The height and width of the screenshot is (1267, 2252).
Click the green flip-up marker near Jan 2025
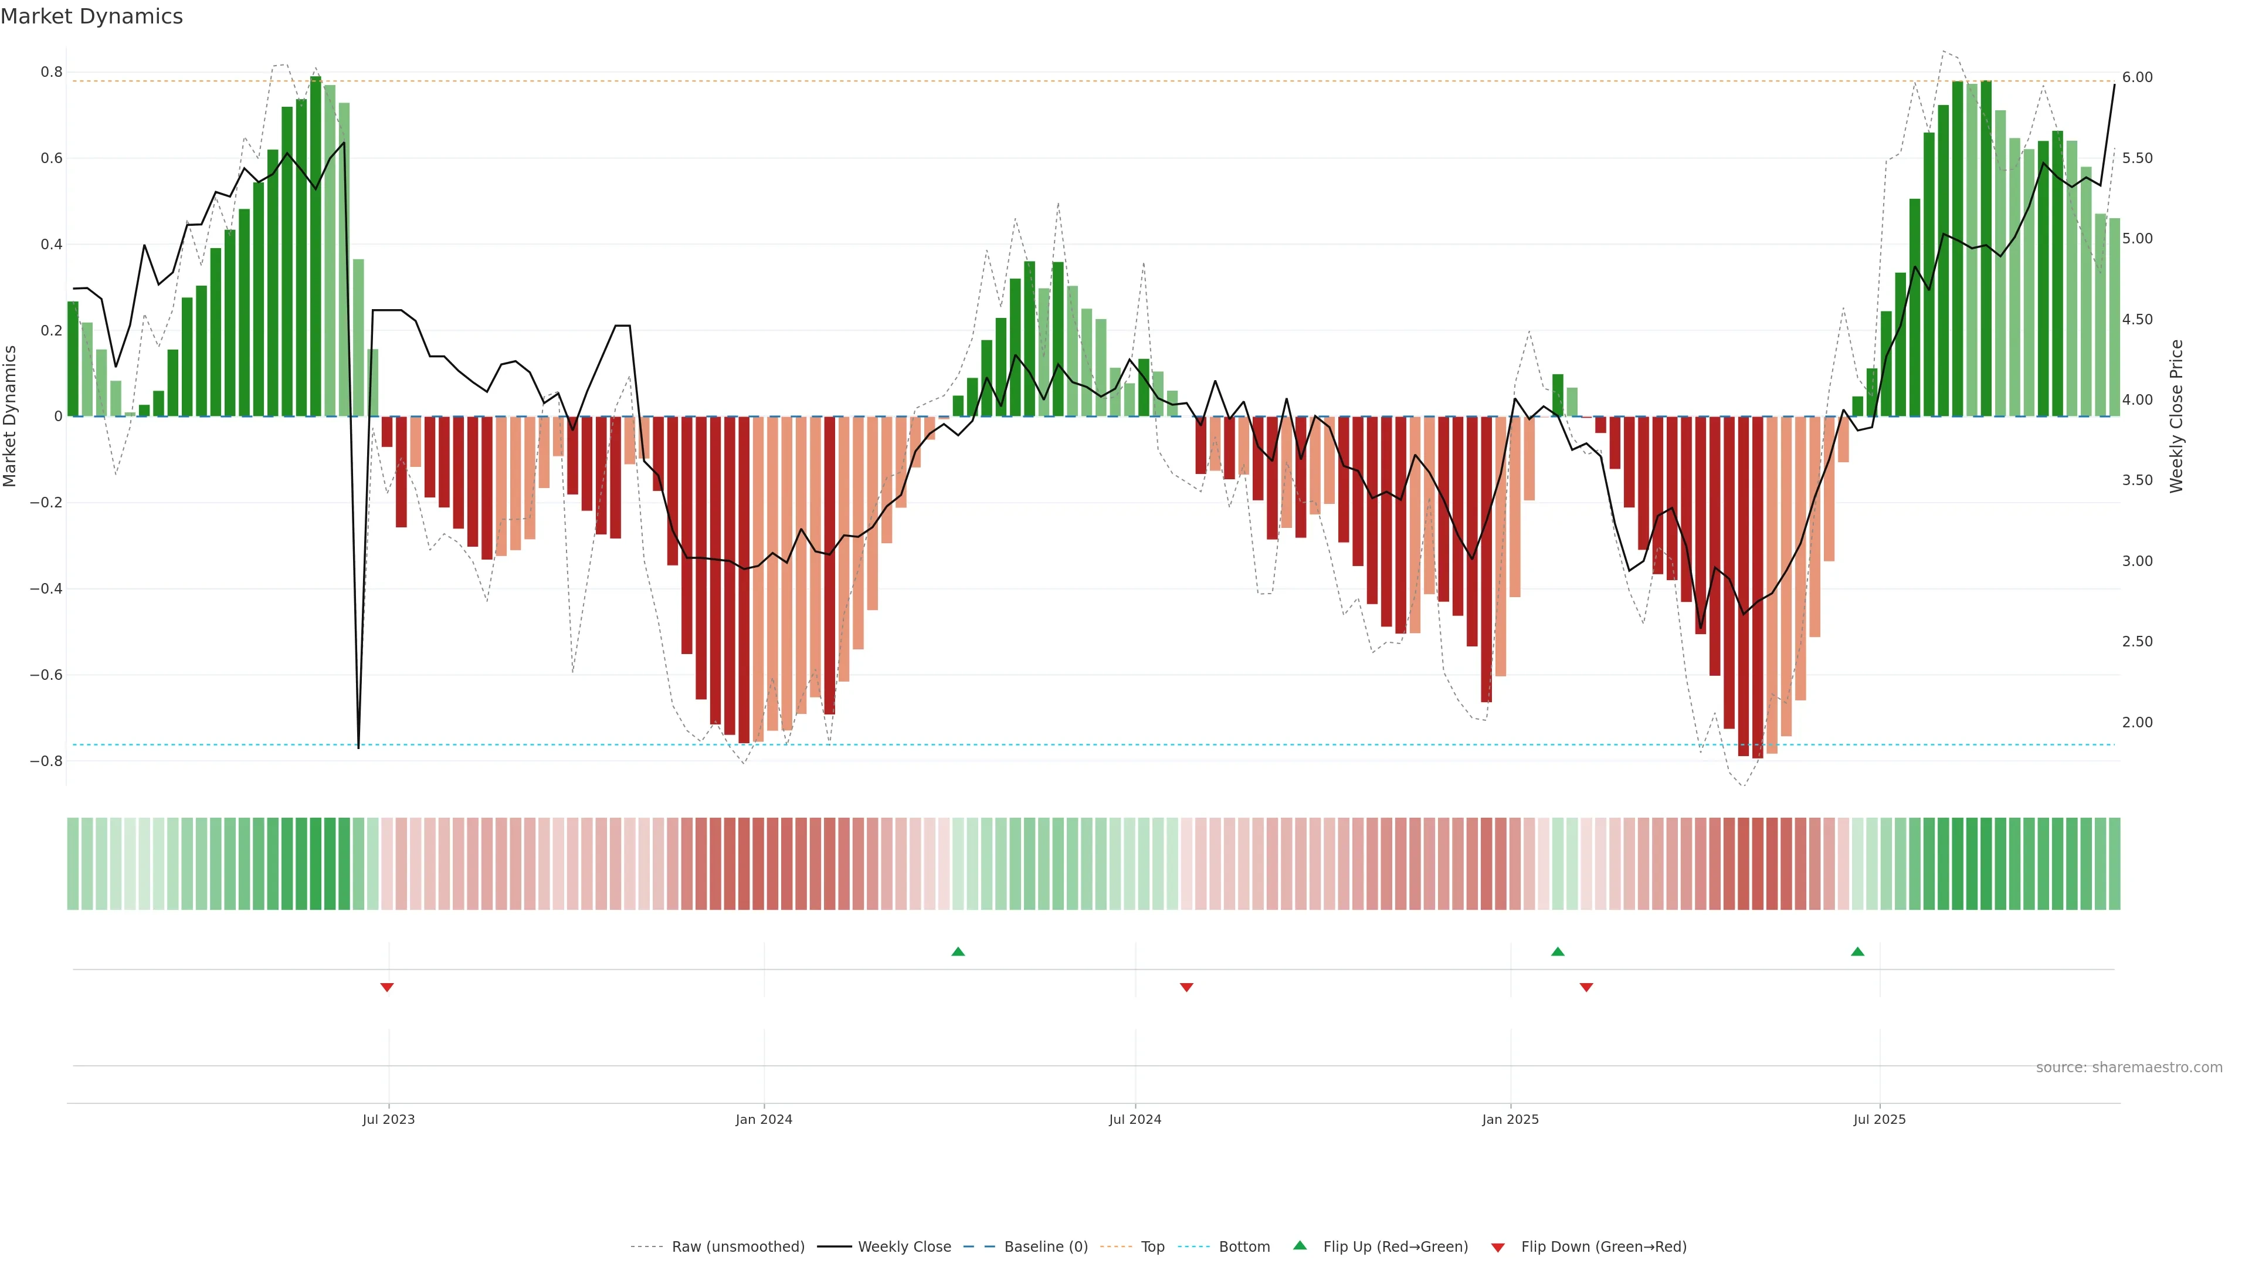1557,951
